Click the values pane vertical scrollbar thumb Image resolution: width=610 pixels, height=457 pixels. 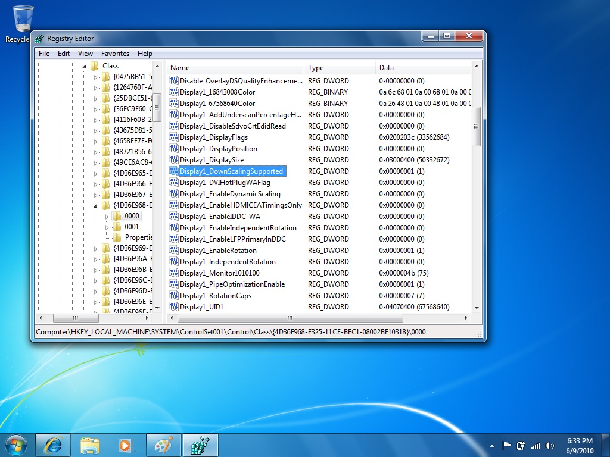tap(476, 126)
